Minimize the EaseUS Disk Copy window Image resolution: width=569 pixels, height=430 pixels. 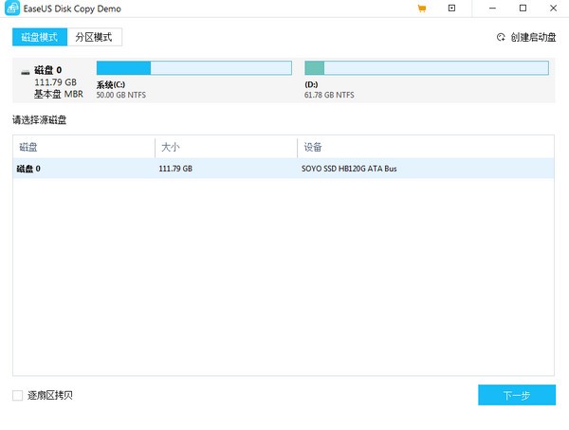click(492, 8)
